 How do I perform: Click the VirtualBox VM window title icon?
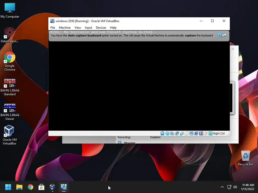pos(52,21)
